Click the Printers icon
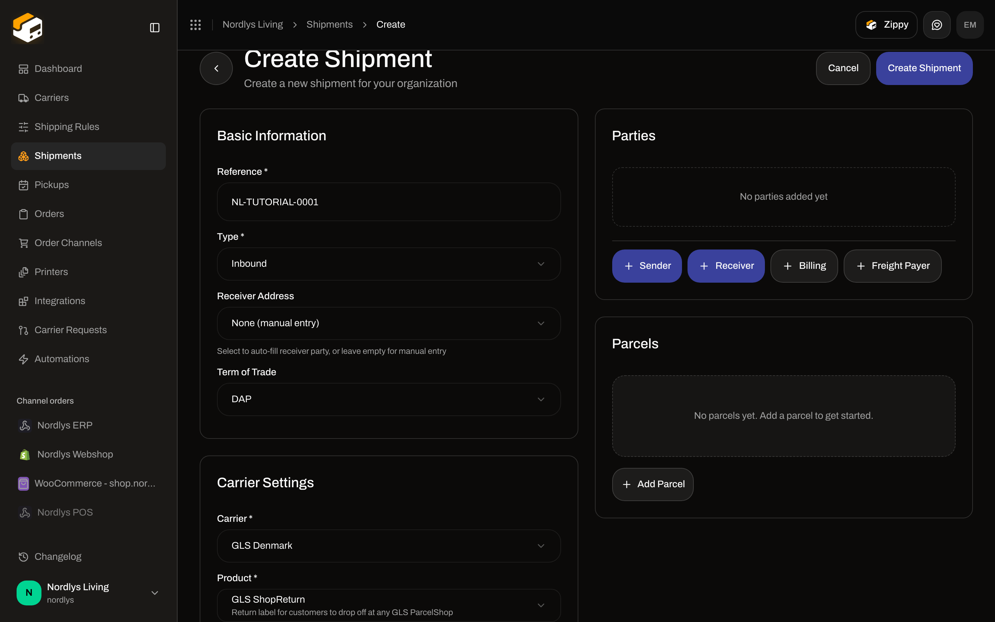Image resolution: width=995 pixels, height=622 pixels. (23, 272)
